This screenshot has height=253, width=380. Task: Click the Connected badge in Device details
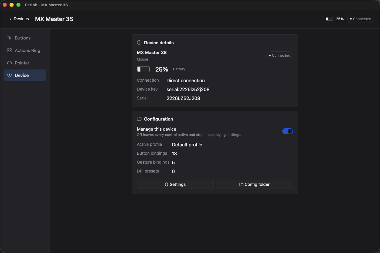279,56
